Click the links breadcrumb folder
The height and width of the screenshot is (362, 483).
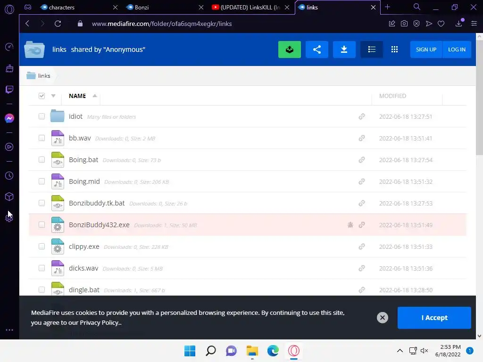point(39,76)
